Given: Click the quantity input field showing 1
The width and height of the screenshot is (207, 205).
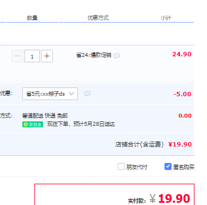Looking at the screenshot, I should tap(32, 56).
